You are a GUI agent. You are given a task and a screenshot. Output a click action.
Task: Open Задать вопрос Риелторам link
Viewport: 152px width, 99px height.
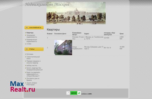(32, 84)
